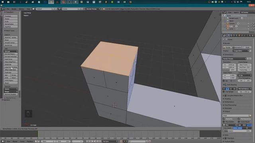Adjust the Compression 15% slider
This screenshot has height=143, width=255.
237,131
